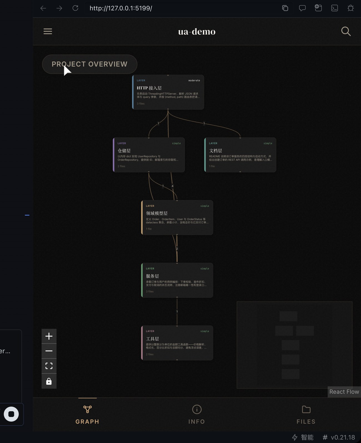Open the search magnifier icon
361x443 pixels.
[346, 31]
